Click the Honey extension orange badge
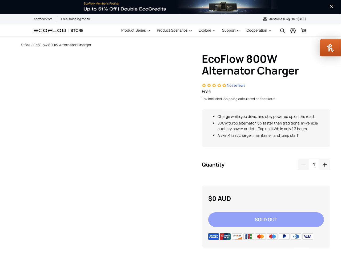341x261 pixels. (330, 48)
